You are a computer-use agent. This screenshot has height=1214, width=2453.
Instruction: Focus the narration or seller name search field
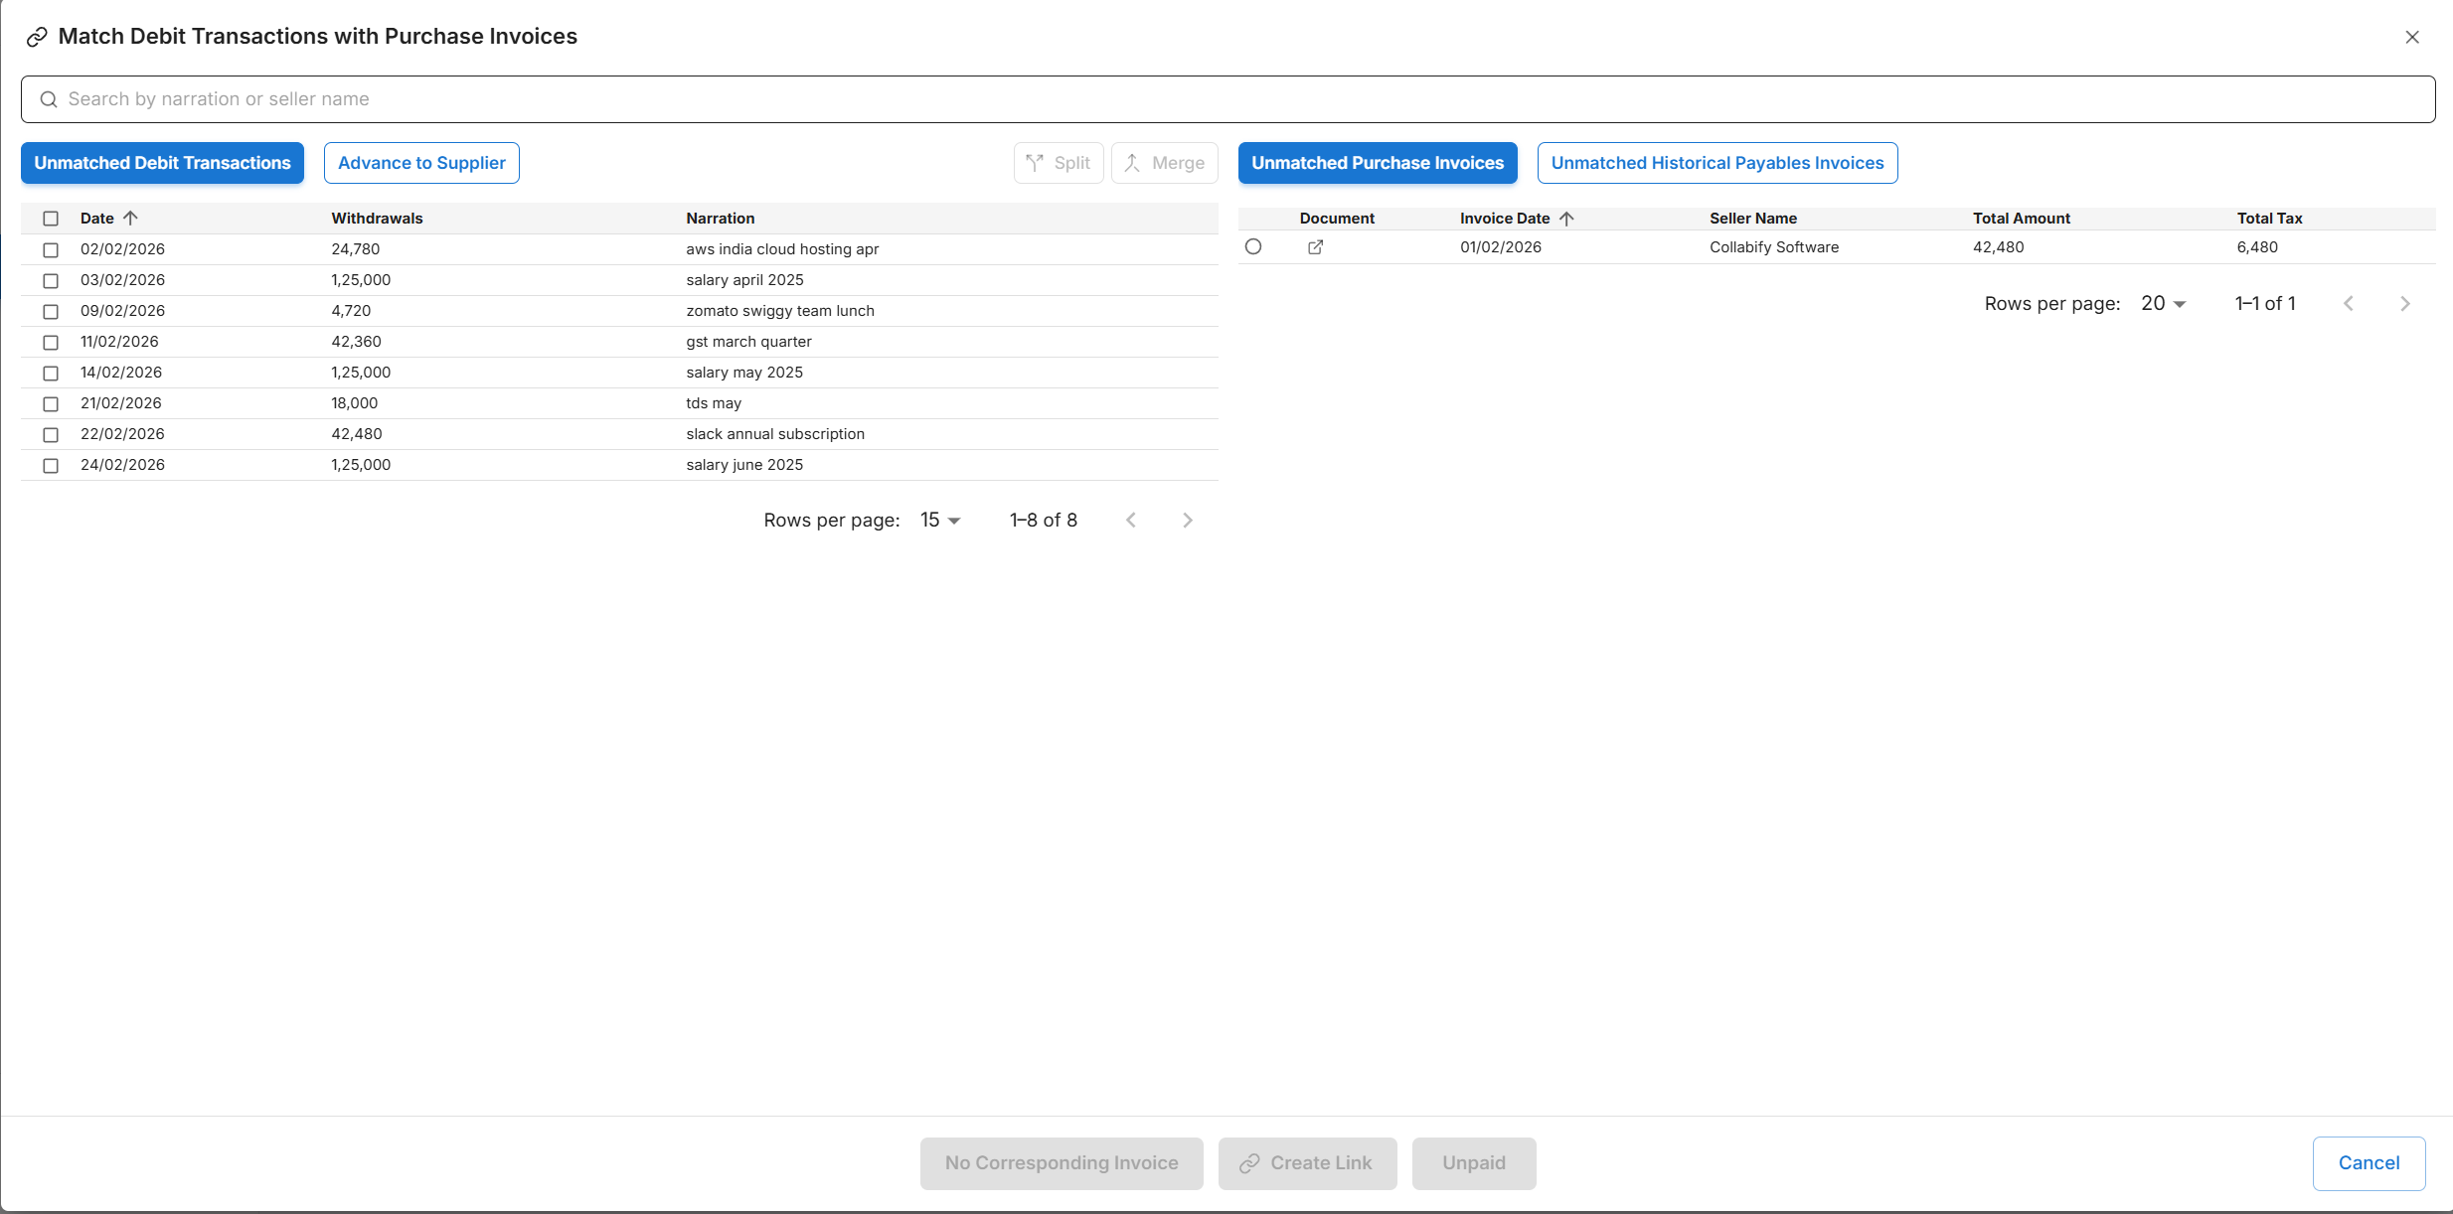pos(1228,99)
